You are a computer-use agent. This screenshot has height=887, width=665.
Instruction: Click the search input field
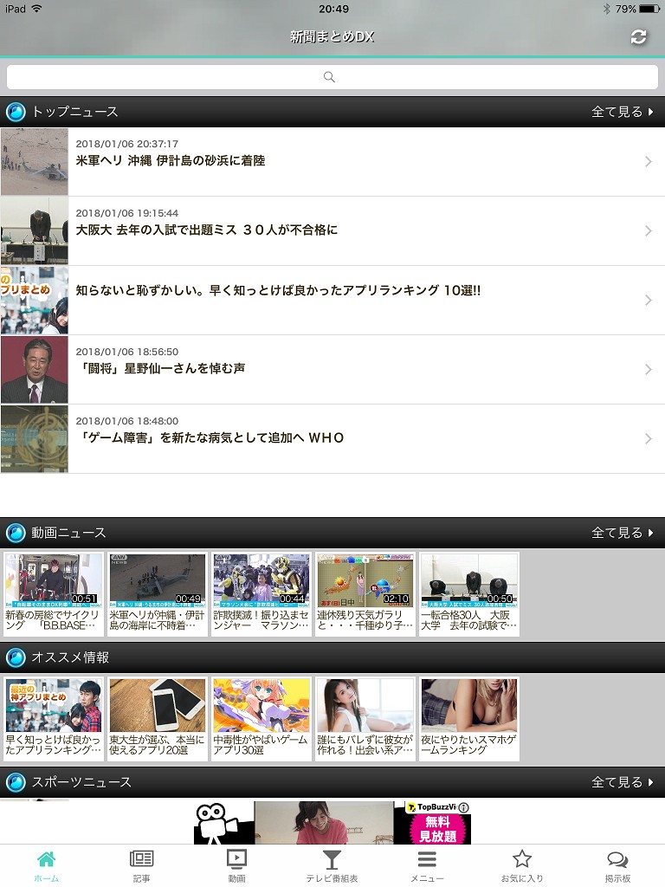click(x=332, y=77)
